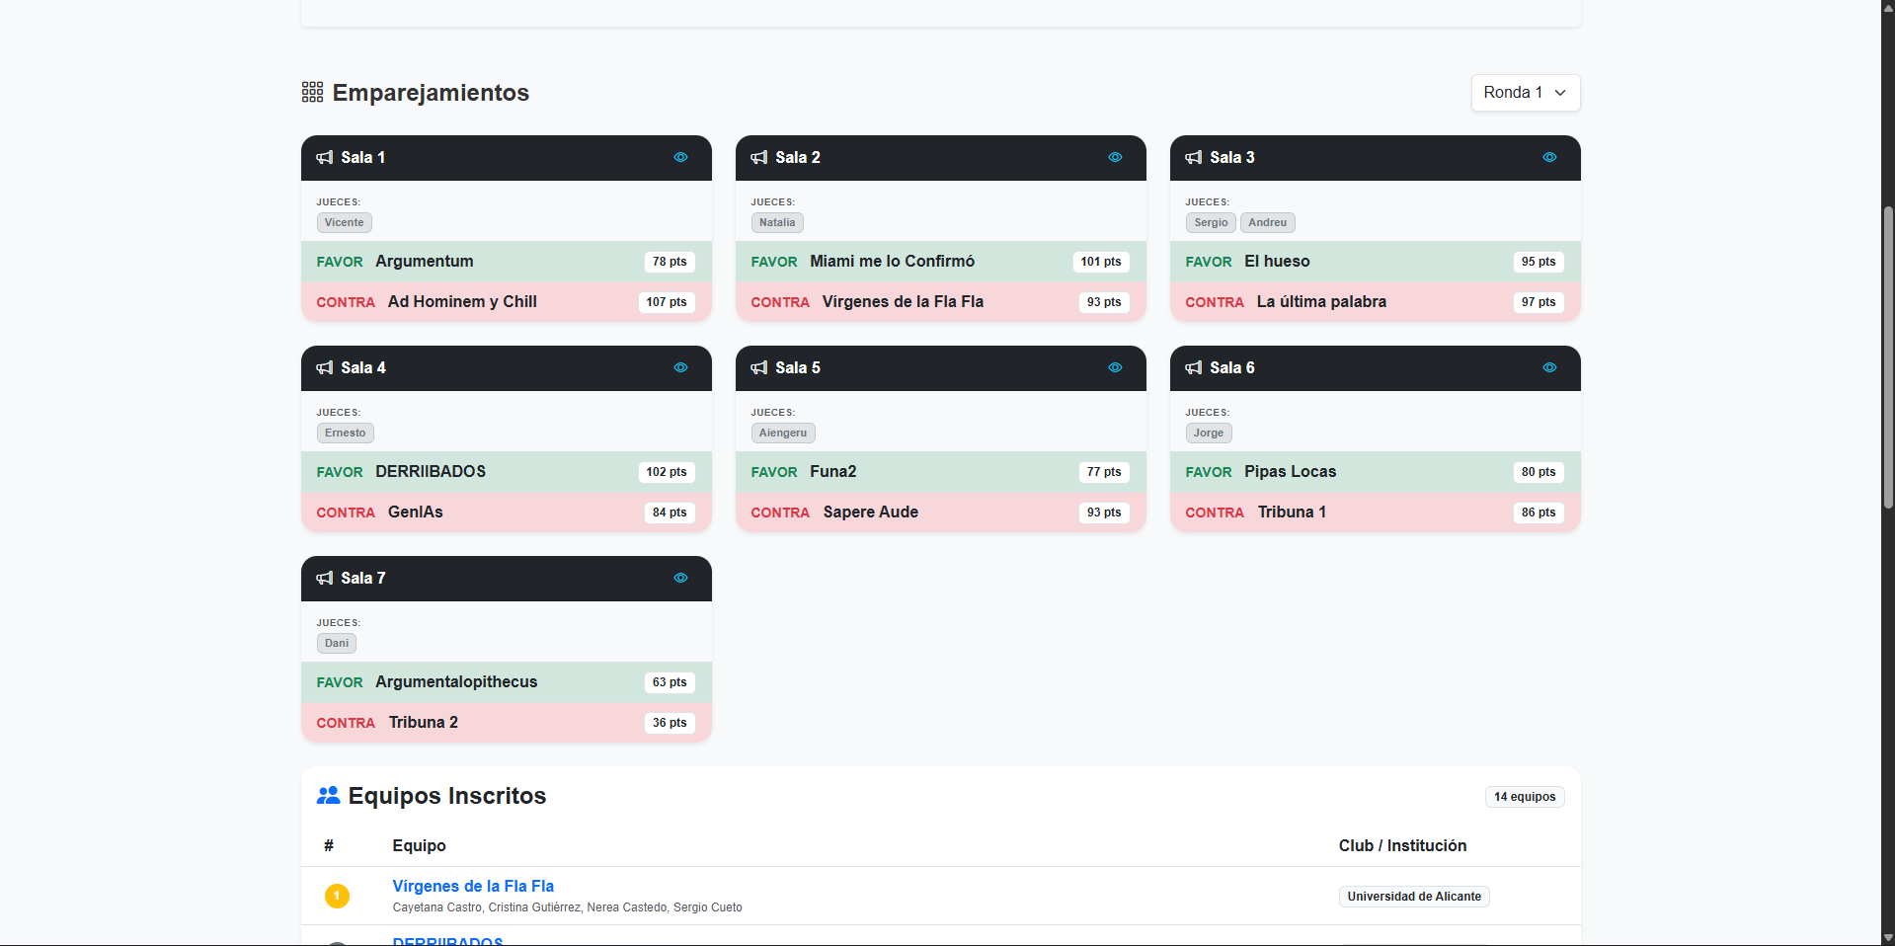This screenshot has height=946, width=1895.
Task: Click the Argumentum 78 pts score badge
Action: [670, 262]
